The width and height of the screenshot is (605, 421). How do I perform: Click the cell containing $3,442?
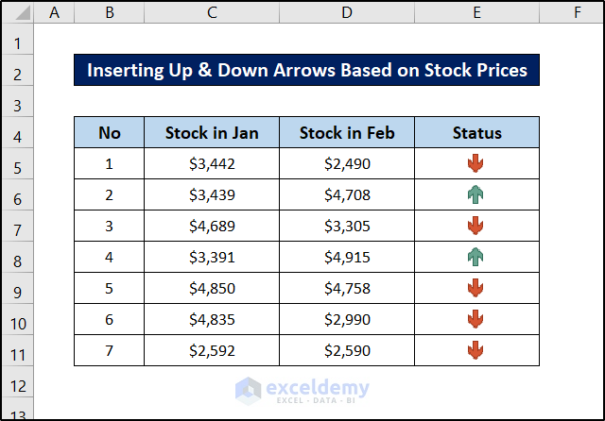point(212,164)
